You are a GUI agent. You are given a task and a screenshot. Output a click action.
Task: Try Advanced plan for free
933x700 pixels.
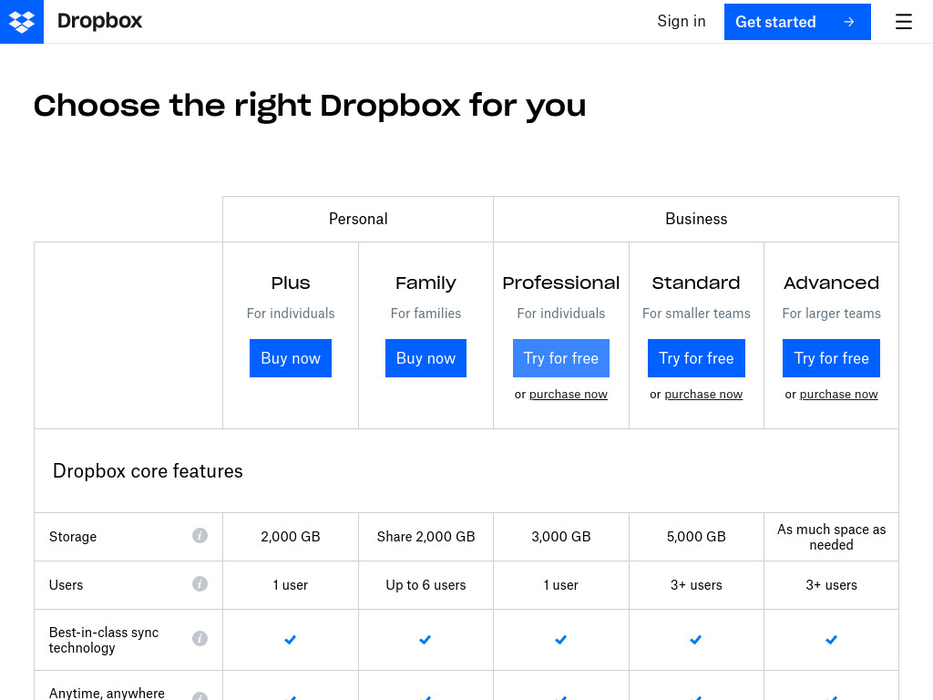(x=831, y=358)
